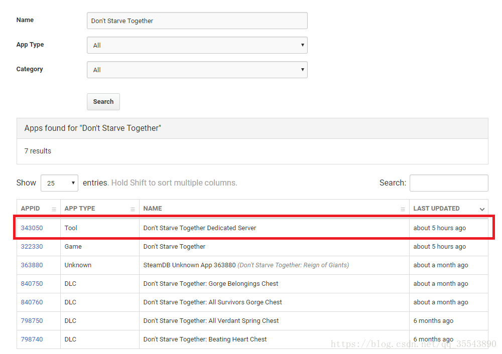
Task: Click the 'Name' field label
Action: point(25,20)
